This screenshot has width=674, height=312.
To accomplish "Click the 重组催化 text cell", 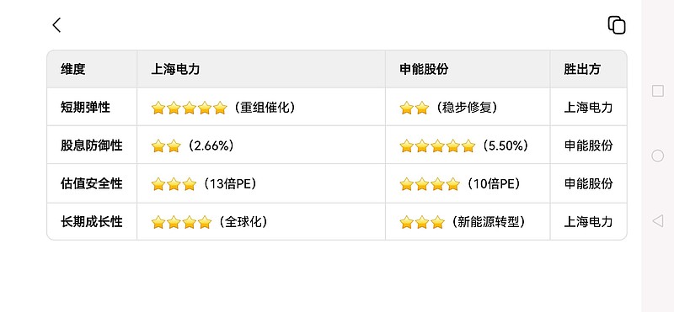I will click(265, 108).
